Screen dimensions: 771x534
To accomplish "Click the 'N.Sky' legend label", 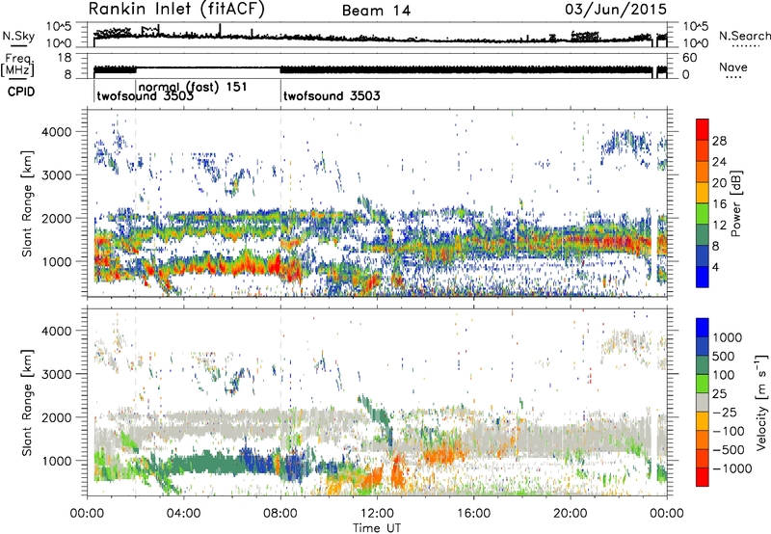I will pos(18,36).
